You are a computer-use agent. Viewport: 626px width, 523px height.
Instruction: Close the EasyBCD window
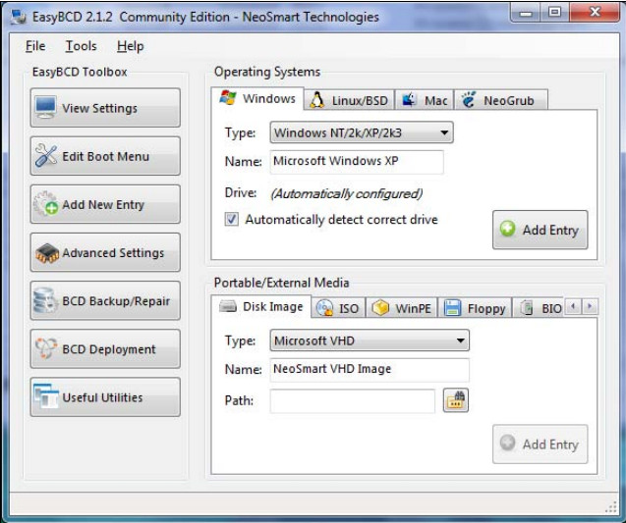[x=595, y=13]
